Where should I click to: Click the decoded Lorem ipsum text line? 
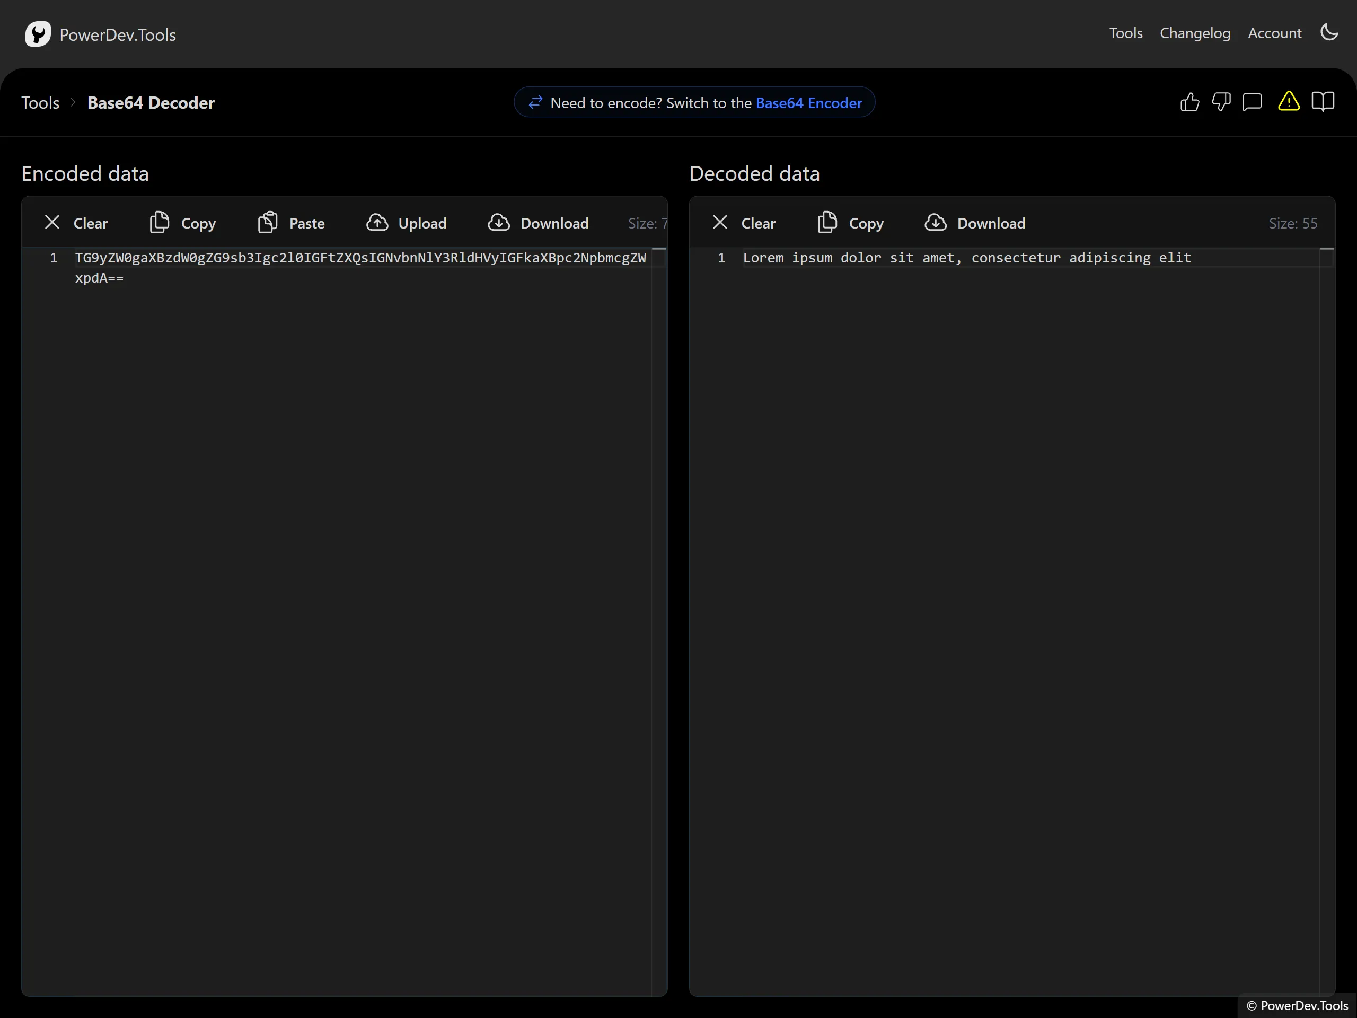pos(967,258)
